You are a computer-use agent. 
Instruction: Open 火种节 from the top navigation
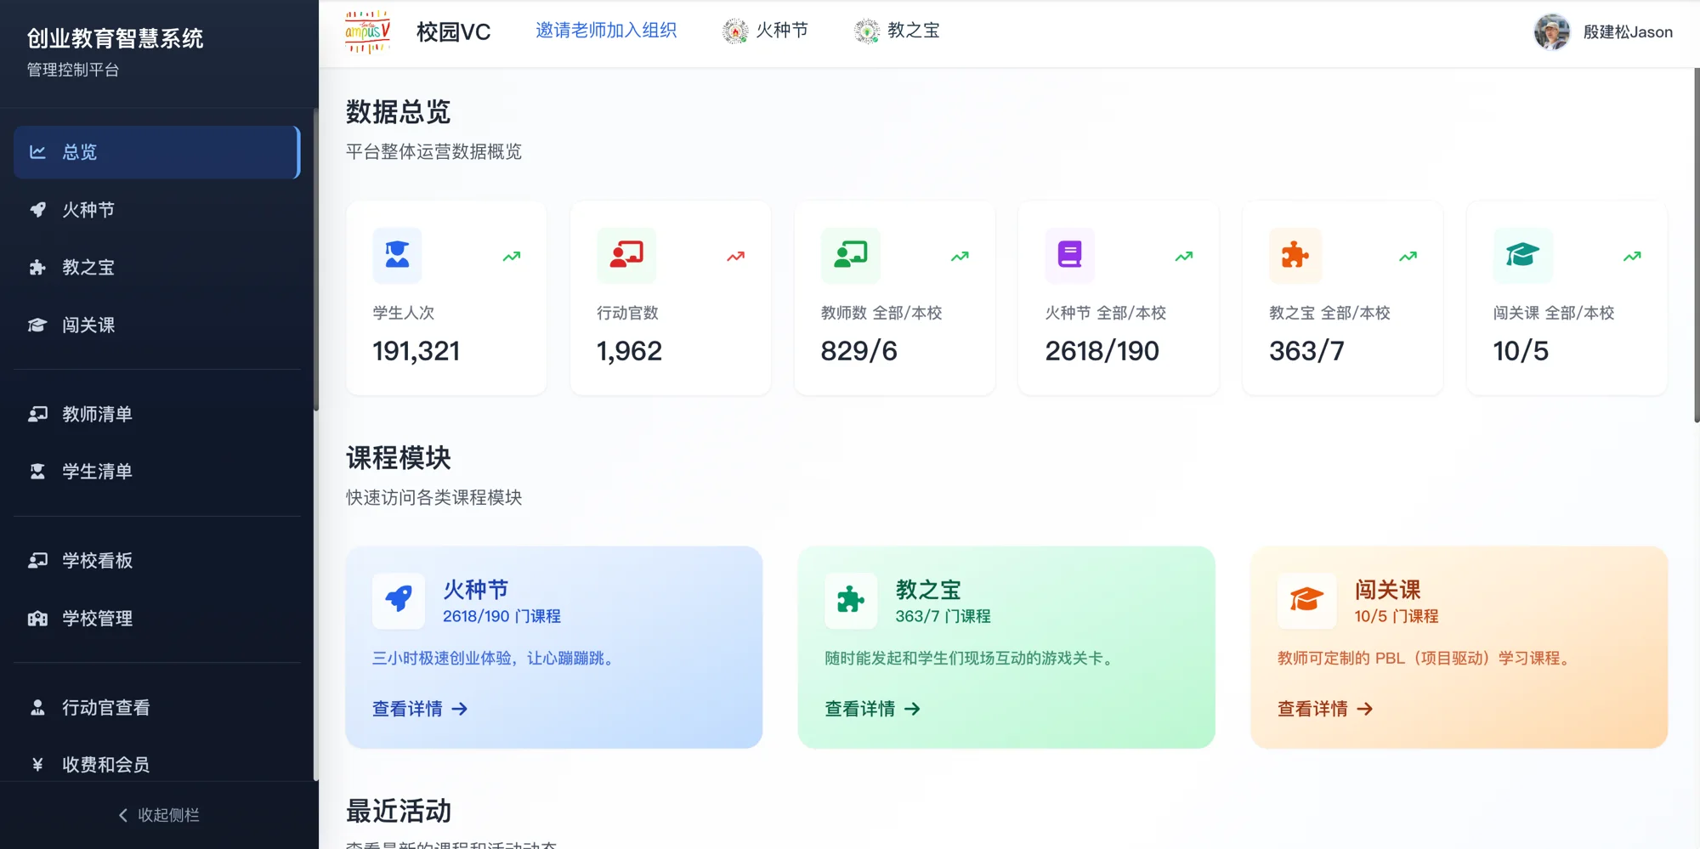tap(782, 31)
